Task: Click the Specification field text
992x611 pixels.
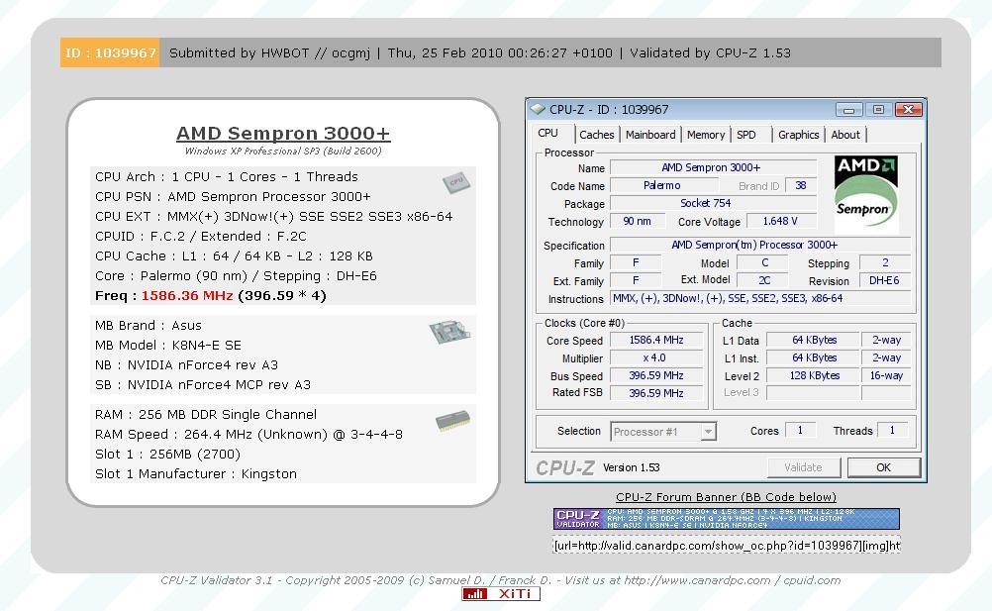Action: coord(760,245)
